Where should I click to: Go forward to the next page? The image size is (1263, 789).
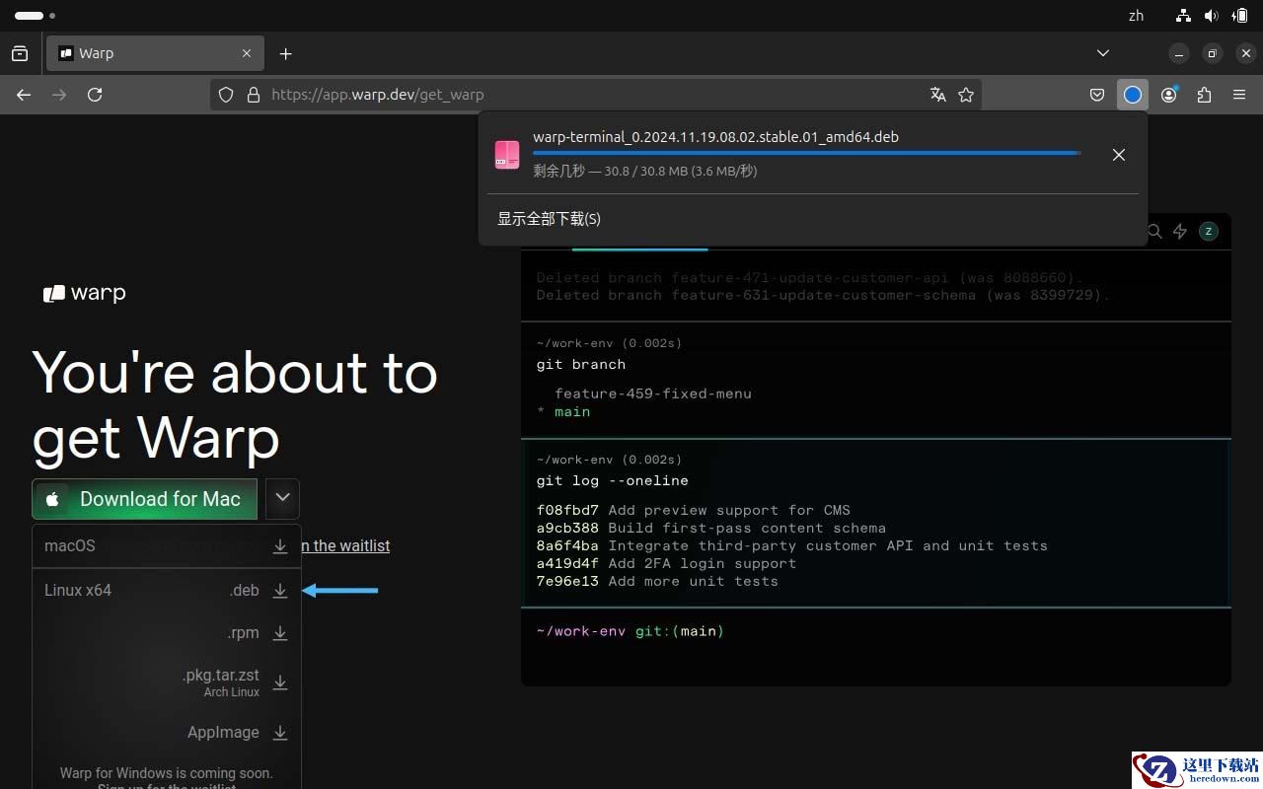59,95
